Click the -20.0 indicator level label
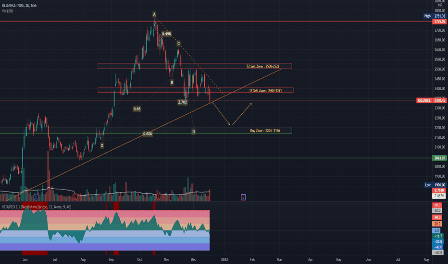Image resolution: width=448 pixels, height=264 pixels. coord(438,242)
